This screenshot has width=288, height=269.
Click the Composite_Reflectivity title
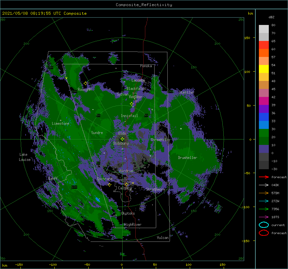click(144, 5)
